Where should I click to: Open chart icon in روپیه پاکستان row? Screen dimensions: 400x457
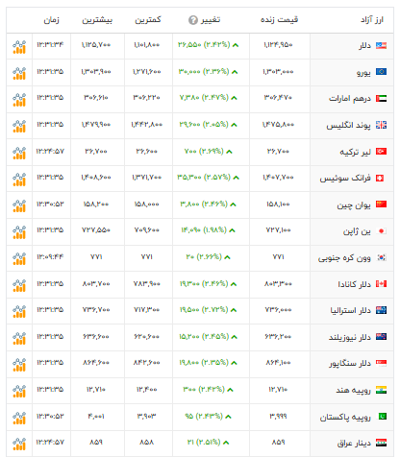click(x=19, y=418)
